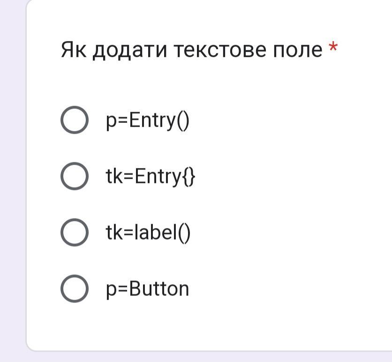Screen dimensions: 392x362
Task: Click the red required asterisk
Action: (333, 48)
